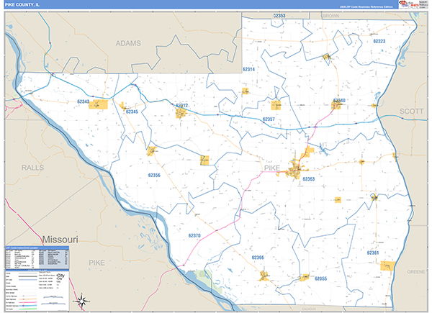Click the compass rose icon
Screen dimensions: 432x313
click(x=82, y=299)
